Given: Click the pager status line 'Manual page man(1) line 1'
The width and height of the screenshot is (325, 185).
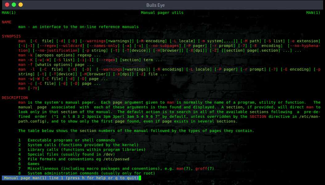Looking at the screenshot, I should coord(70,178).
